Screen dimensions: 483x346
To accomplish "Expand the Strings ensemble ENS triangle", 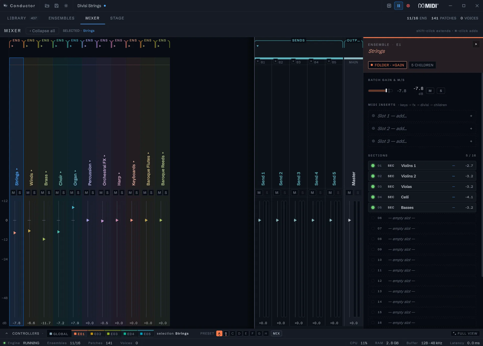I will (x=12, y=46).
